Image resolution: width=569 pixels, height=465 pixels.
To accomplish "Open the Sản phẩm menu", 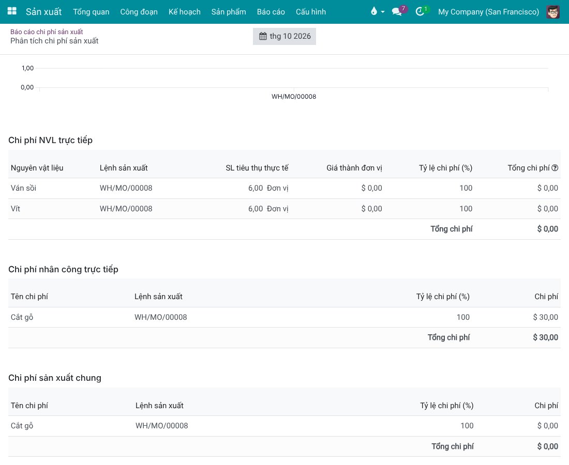I will pyautogui.click(x=229, y=11).
